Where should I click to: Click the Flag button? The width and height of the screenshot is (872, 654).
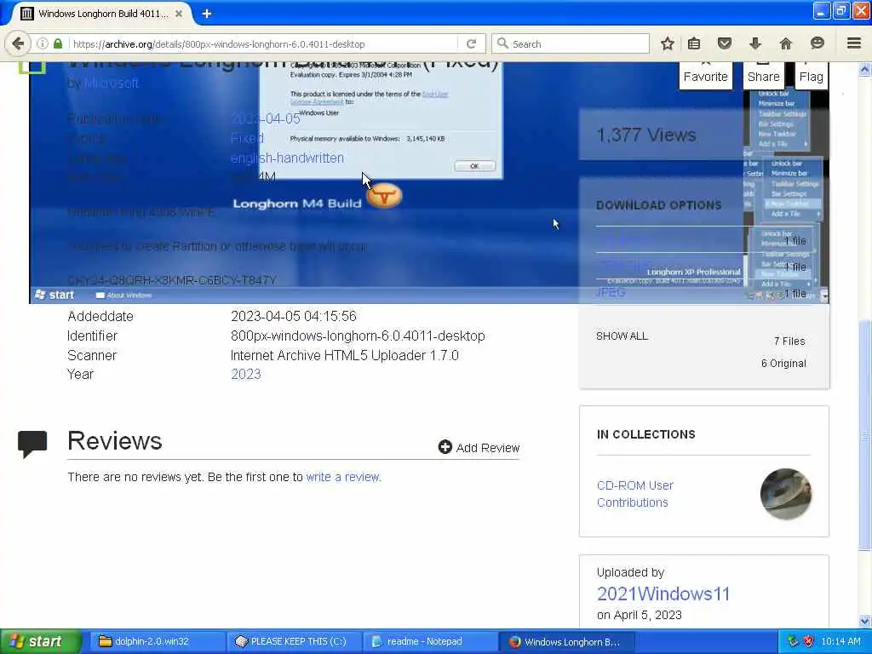811,74
